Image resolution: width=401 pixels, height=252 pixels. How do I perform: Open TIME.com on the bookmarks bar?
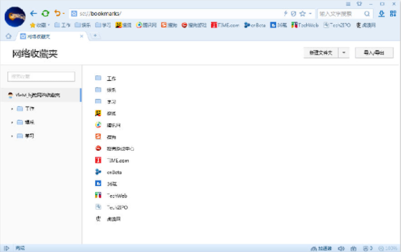click(x=225, y=25)
